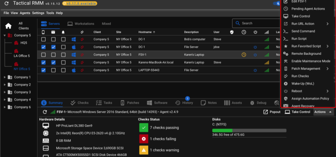
Task: Expand the Company 3 tree node
Action: tap(5, 92)
